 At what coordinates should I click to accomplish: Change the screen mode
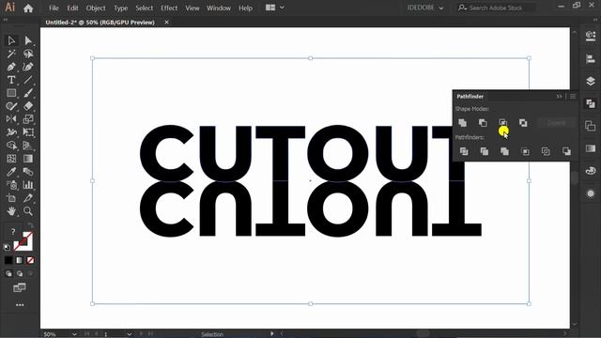point(20,287)
